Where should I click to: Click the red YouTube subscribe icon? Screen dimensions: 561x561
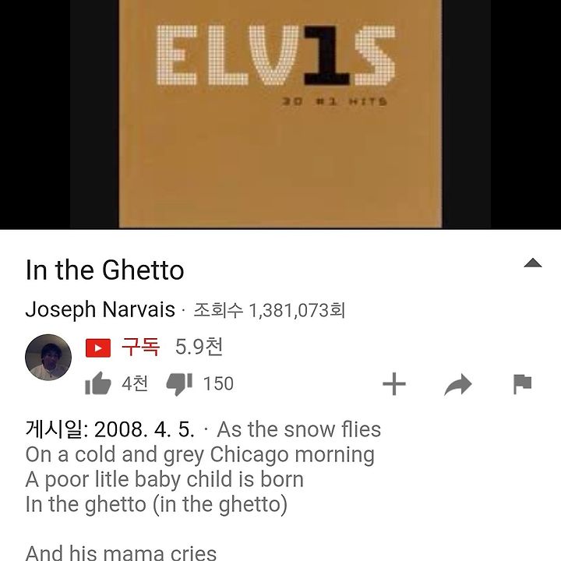click(x=98, y=348)
